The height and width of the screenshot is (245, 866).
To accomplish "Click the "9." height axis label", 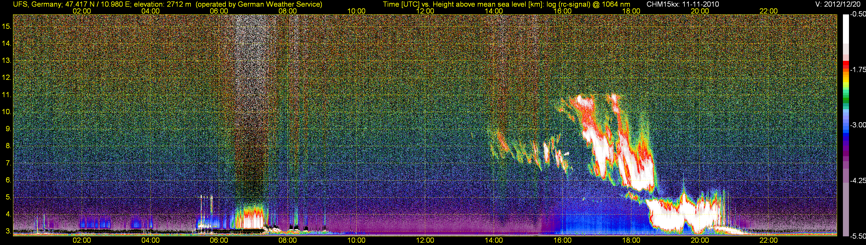I will [9, 129].
